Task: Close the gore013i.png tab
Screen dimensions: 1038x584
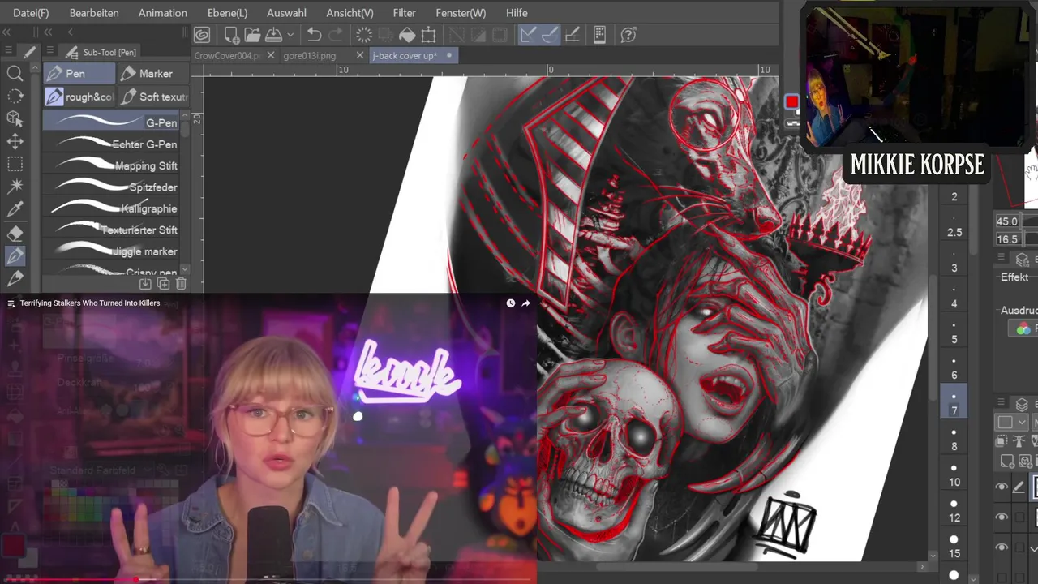Action: coord(360,55)
